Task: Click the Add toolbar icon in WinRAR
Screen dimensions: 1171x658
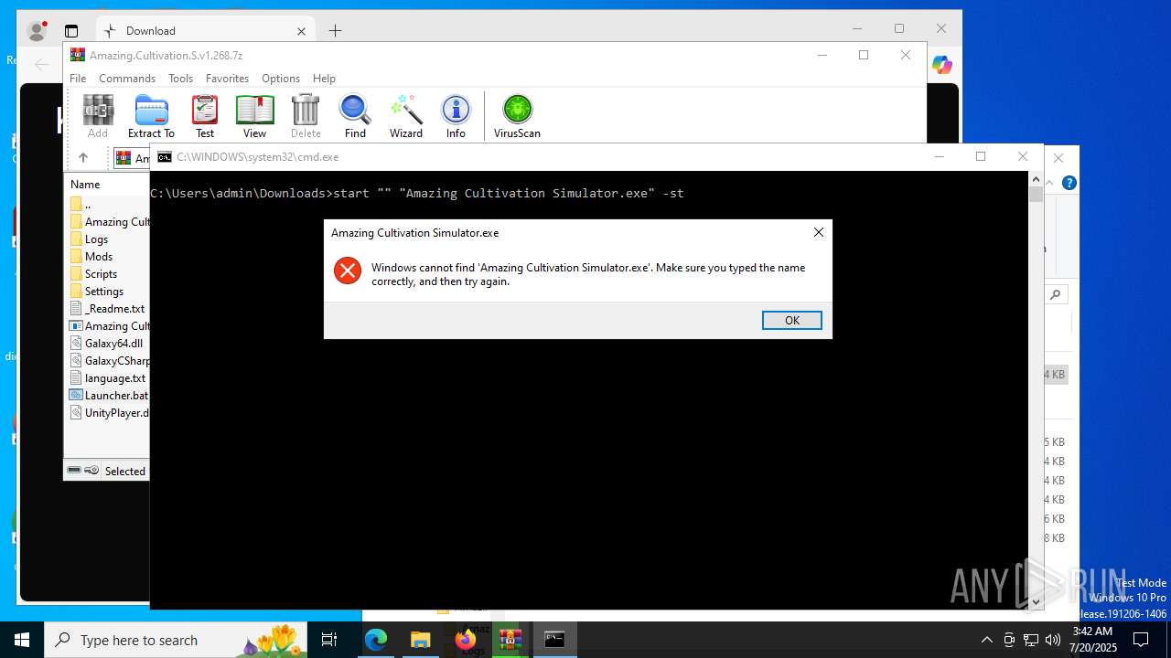Action: [x=98, y=116]
